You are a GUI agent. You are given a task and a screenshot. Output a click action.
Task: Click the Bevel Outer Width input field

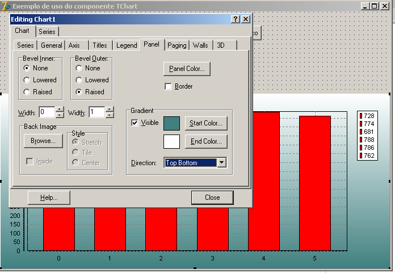[x=96, y=112]
